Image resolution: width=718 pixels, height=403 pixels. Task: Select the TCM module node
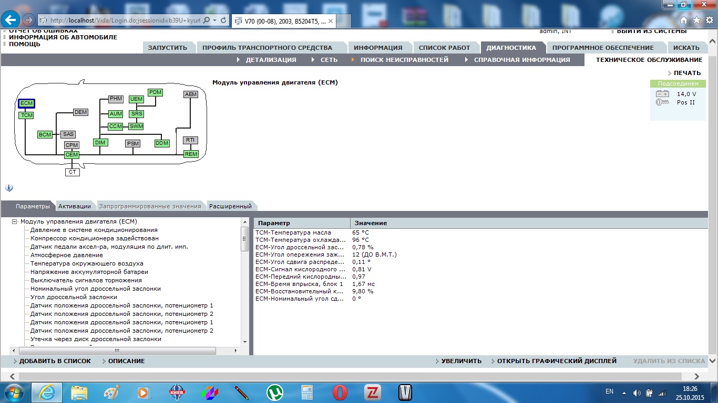[x=26, y=115]
